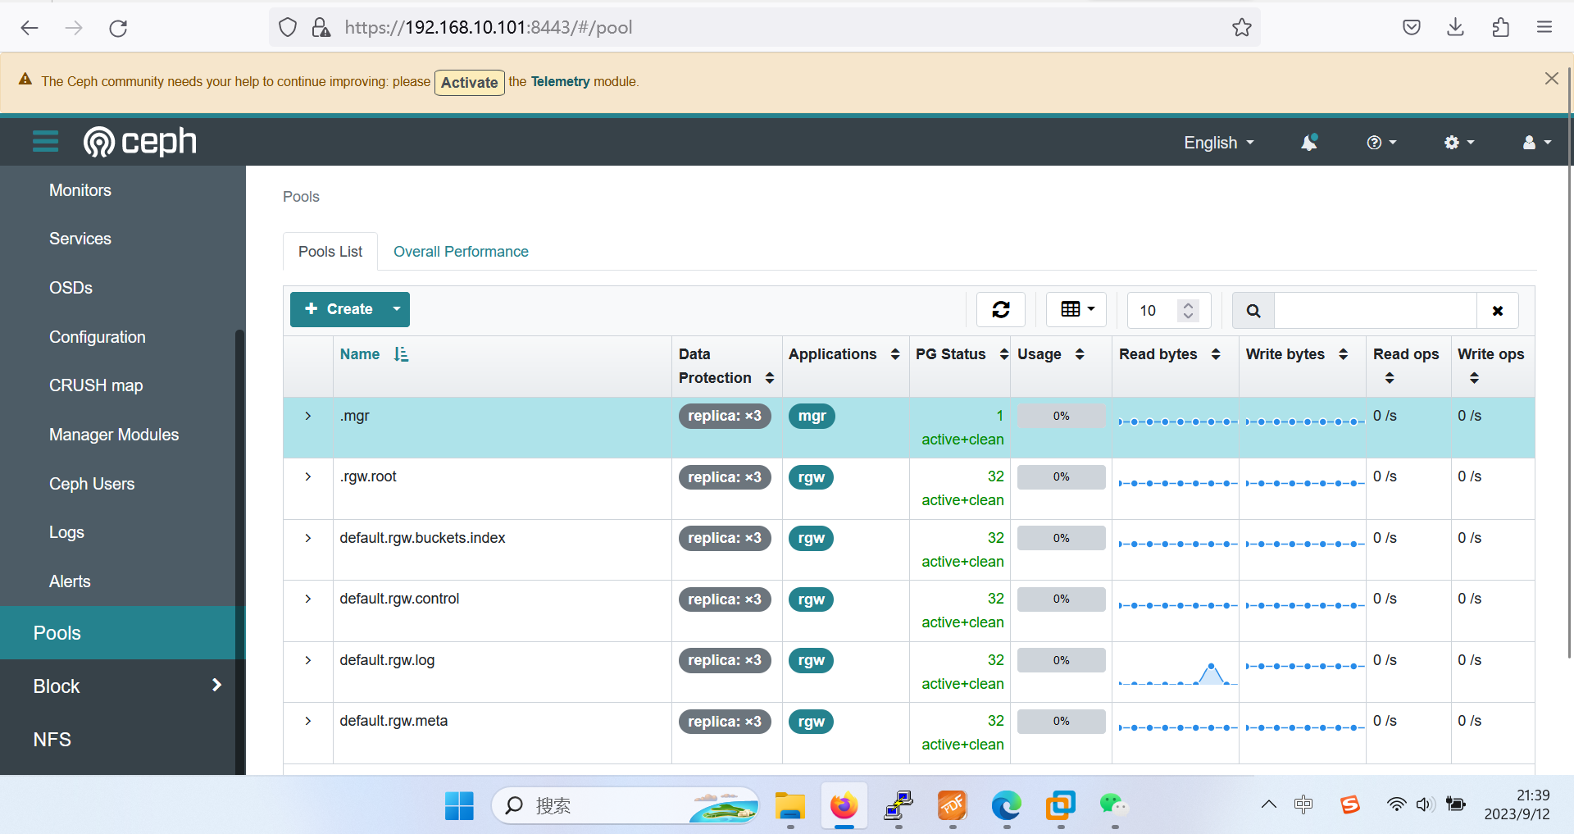The image size is (1574, 834).
Task: Expand the default.rgw.log row
Action: coord(308,660)
